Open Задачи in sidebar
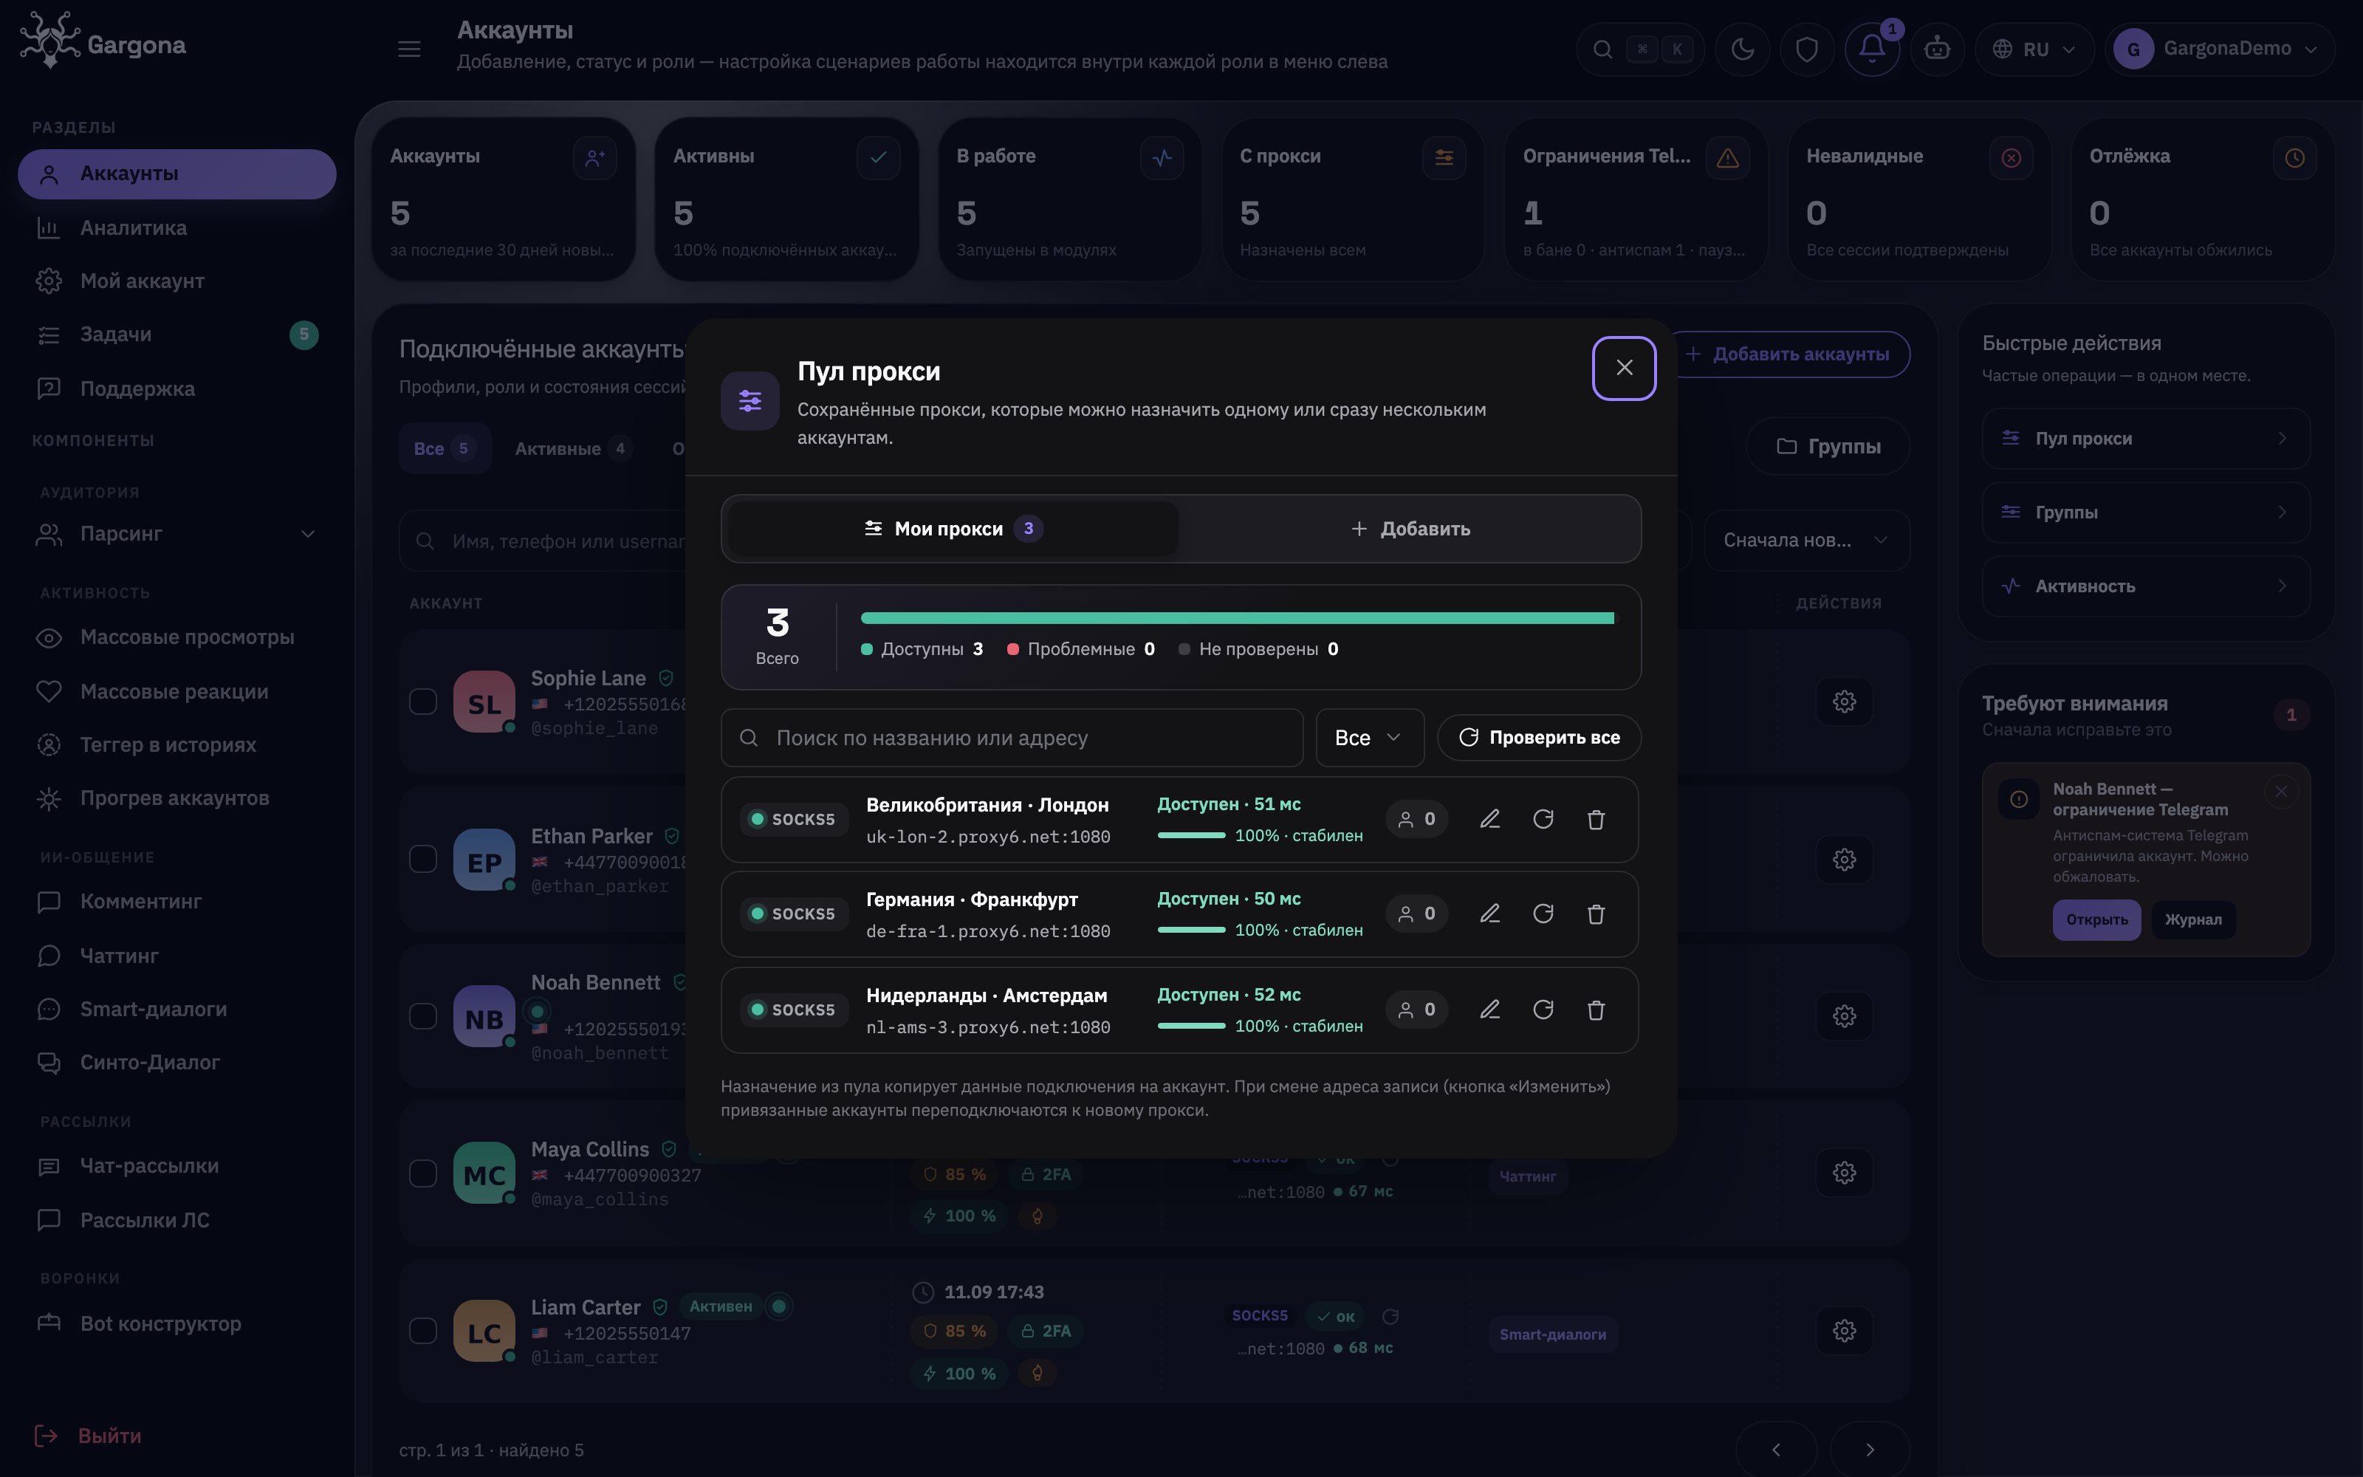Image resolution: width=2363 pixels, height=1477 pixels. [x=176, y=334]
